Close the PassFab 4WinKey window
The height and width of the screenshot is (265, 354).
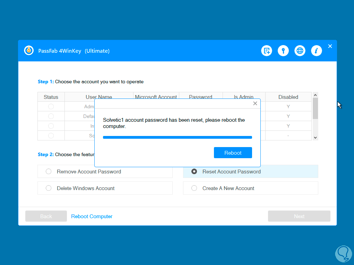330,46
